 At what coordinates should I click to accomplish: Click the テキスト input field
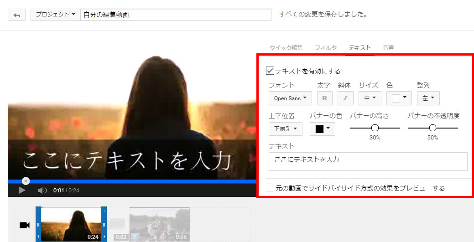coord(368,161)
